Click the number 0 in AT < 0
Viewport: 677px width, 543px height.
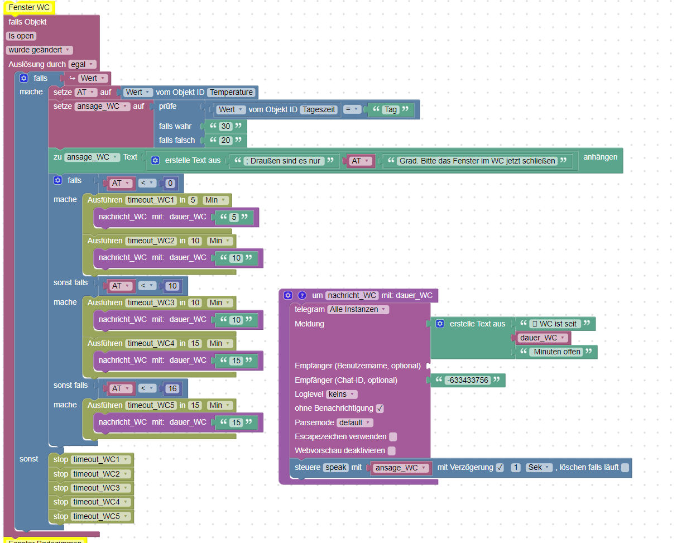pos(170,183)
